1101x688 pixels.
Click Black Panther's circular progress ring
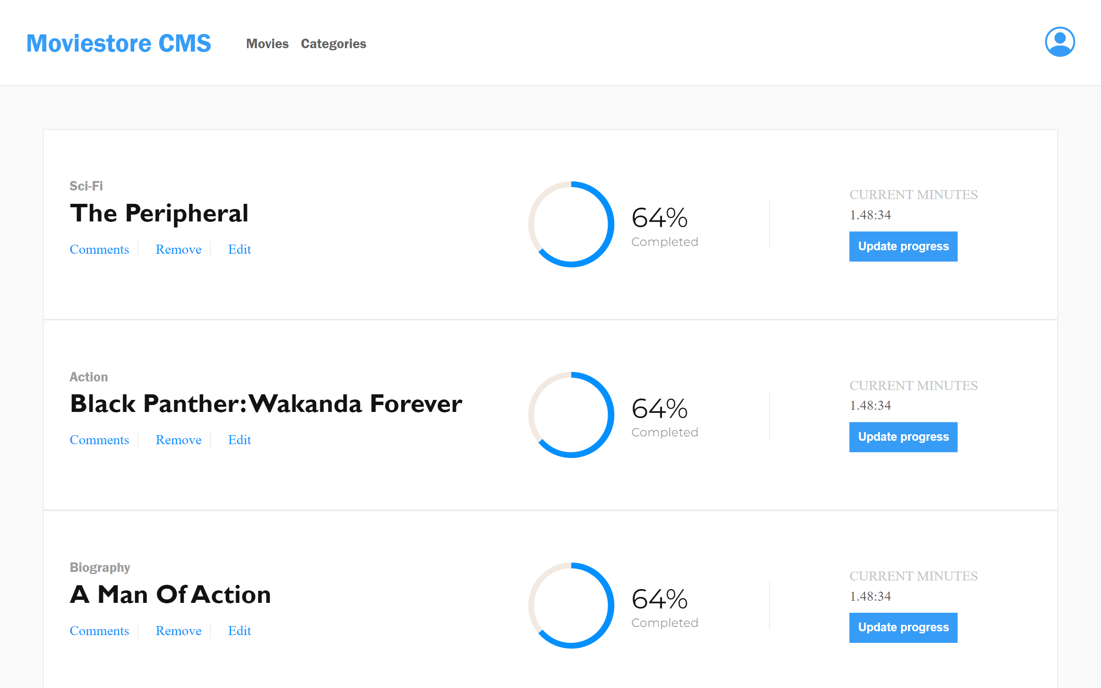pyautogui.click(x=571, y=415)
